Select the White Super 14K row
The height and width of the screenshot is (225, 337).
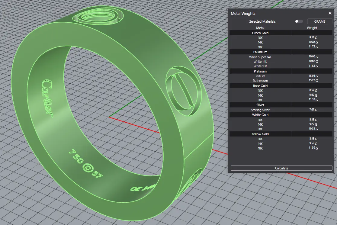click(x=281, y=57)
